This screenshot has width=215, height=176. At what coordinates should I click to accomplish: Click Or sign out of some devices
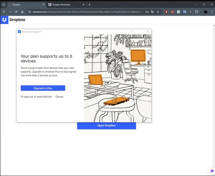(36, 97)
